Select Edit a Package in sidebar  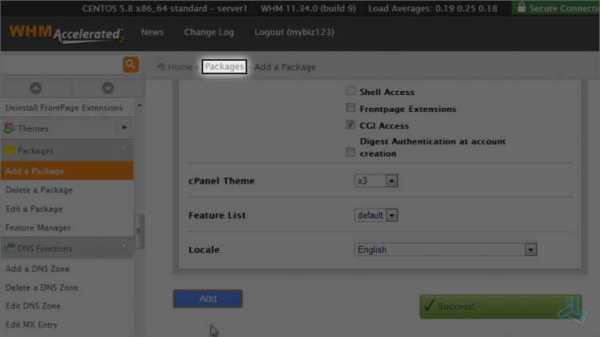[34, 209]
